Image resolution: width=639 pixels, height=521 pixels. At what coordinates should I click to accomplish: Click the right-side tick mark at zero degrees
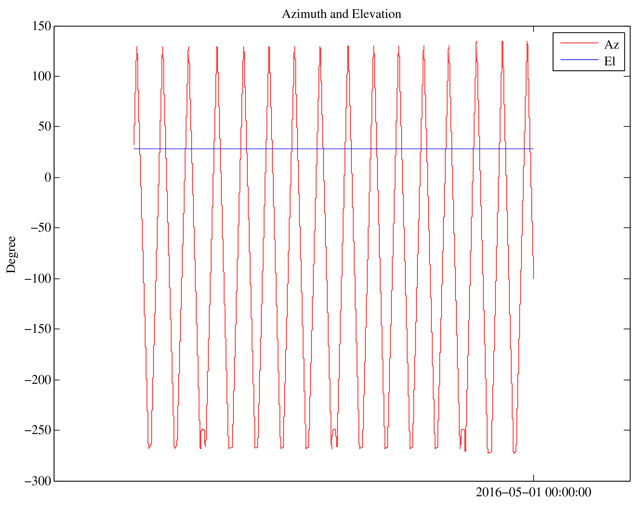627,177
